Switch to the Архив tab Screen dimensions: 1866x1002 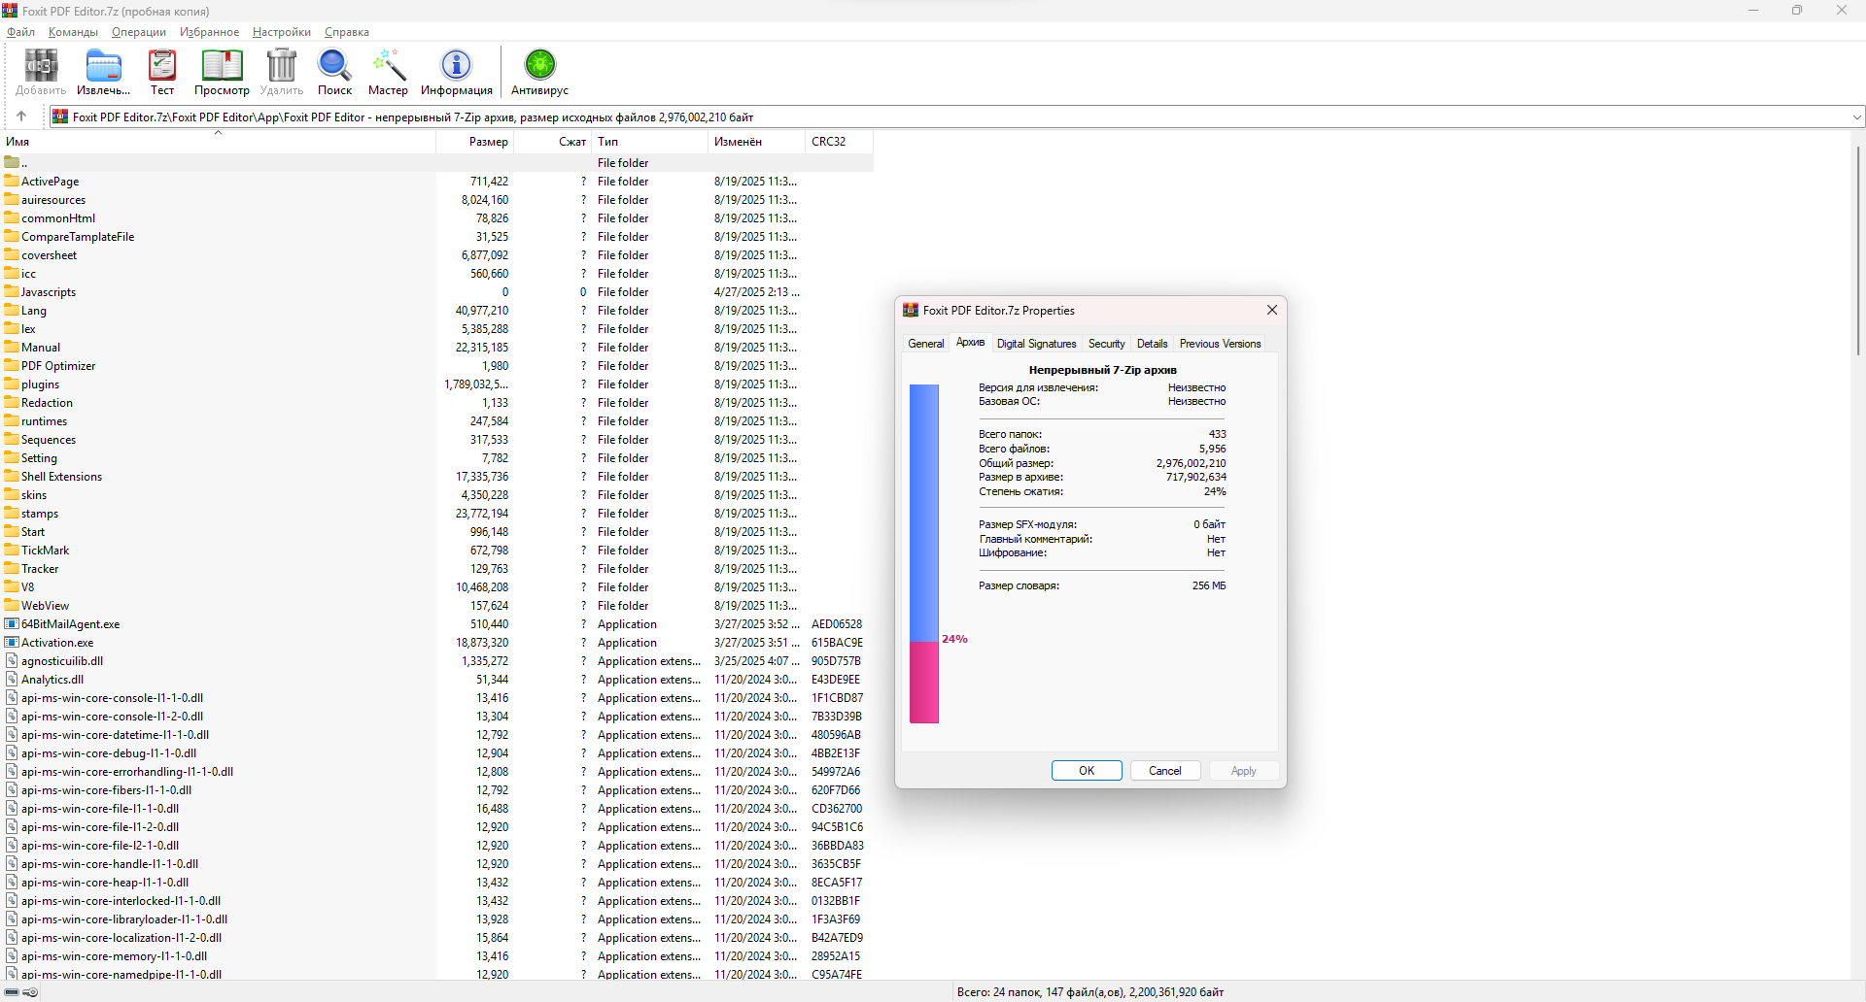(970, 342)
